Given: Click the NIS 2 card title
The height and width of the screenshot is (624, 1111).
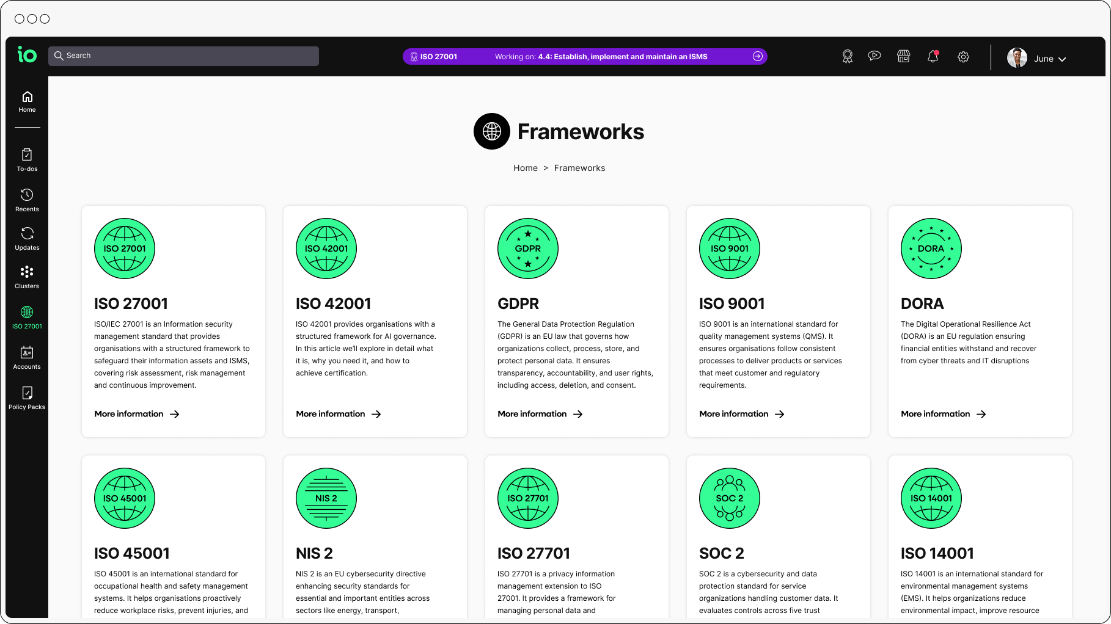Looking at the screenshot, I should 314,553.
